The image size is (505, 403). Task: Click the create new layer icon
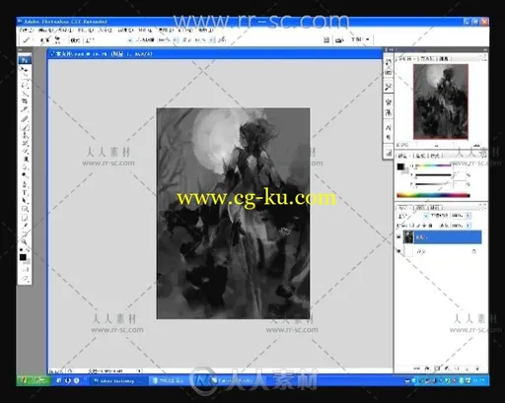(x=468, y=369)
